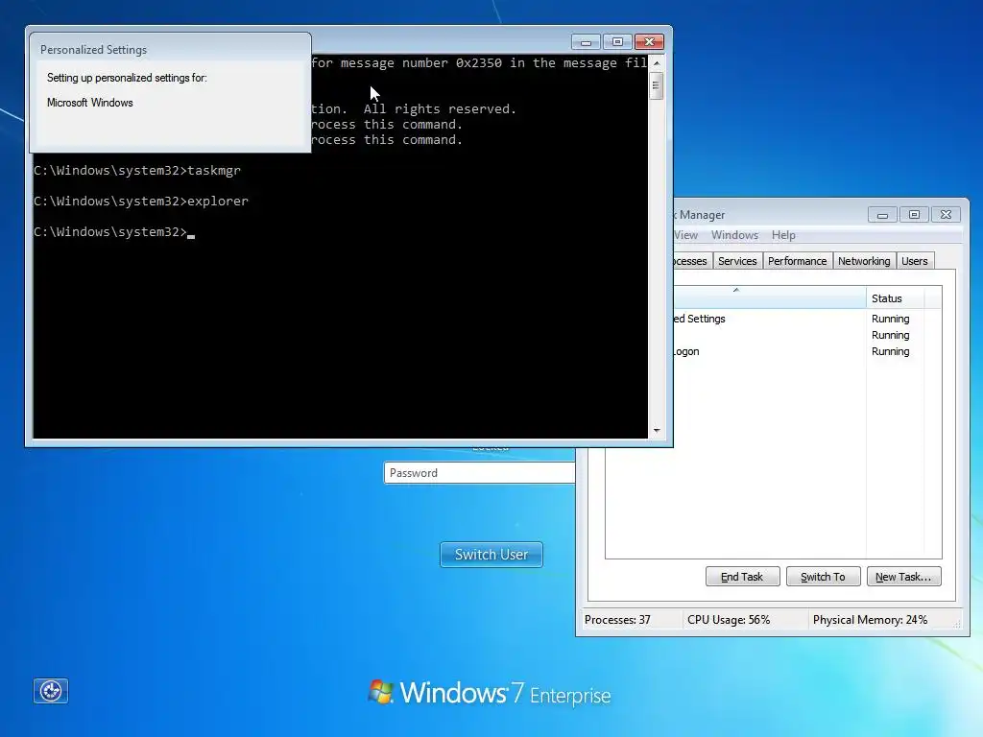The height and width of the screenshot is (737, 983).
Task: Click 'Microsoft Windows' in Personalized Settings dialog
Action: (89, 103)
